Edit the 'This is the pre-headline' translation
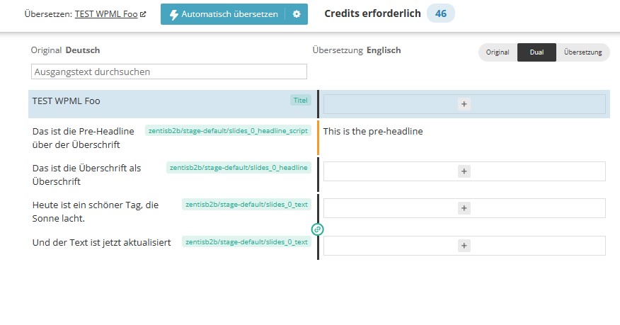The image size is (620, 325). tap(373, 131)
